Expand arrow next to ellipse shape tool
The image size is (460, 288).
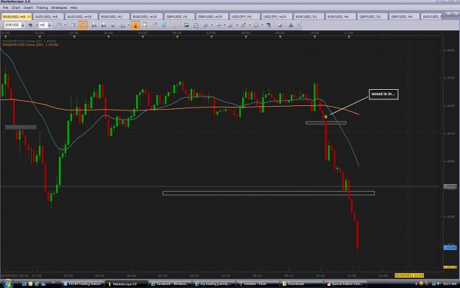point(262,25)
